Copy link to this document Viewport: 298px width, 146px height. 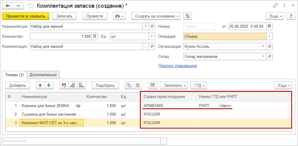[x=276, y=5]
